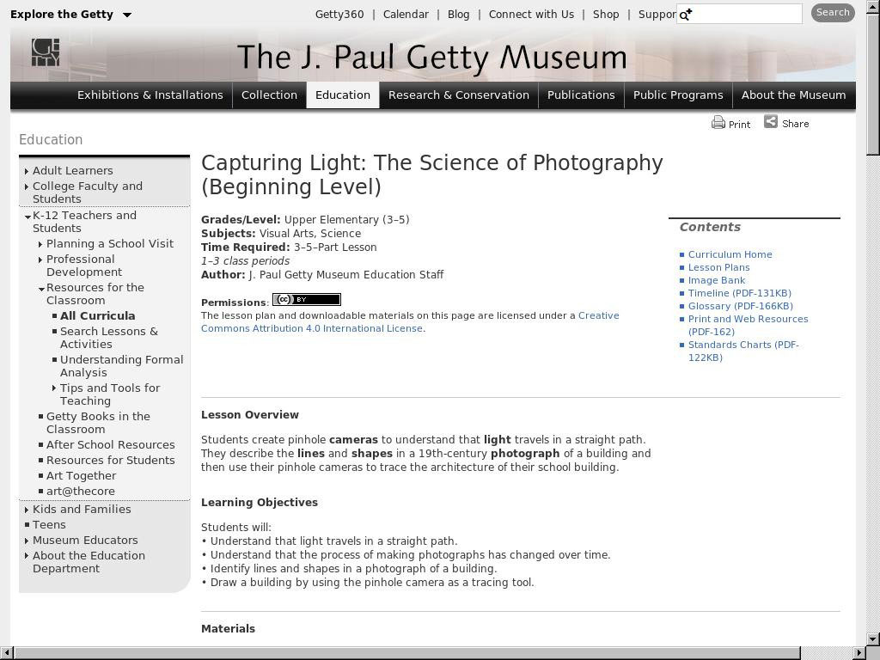Open Teens in sidebar

tap(49, 525)
